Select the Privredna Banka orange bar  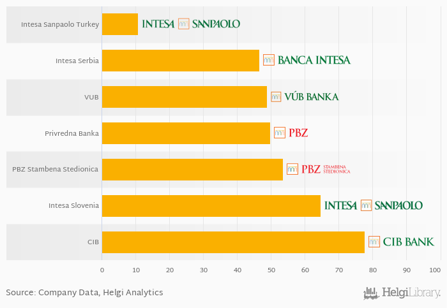click(x=186, y=133)
